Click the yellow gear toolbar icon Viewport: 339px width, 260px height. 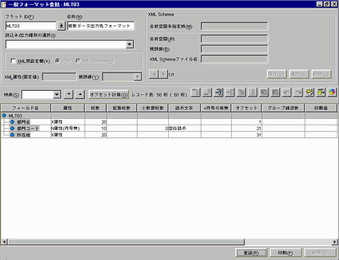point(309,92)
